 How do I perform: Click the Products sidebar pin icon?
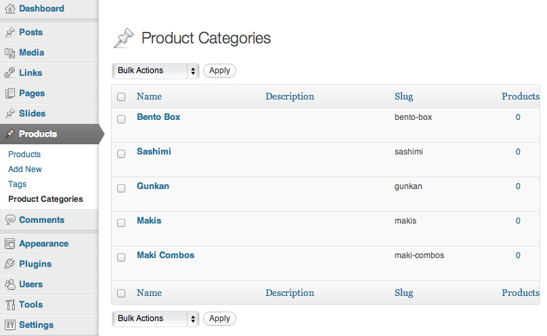coord(10,133)
